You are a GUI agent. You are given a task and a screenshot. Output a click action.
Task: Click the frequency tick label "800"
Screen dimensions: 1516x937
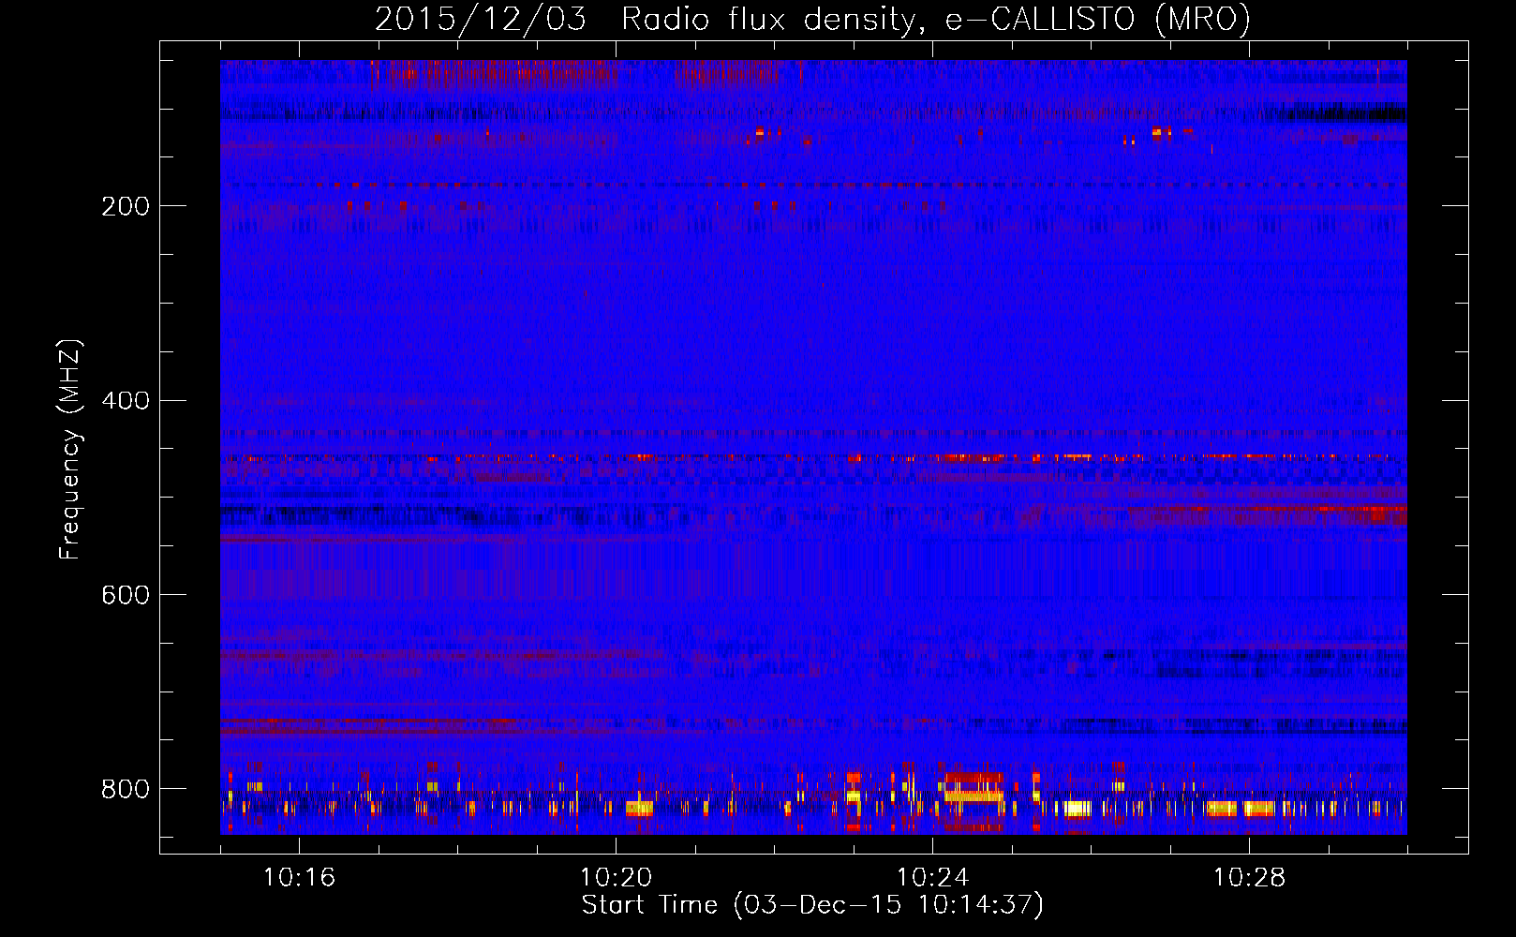[x=126, y=789]
